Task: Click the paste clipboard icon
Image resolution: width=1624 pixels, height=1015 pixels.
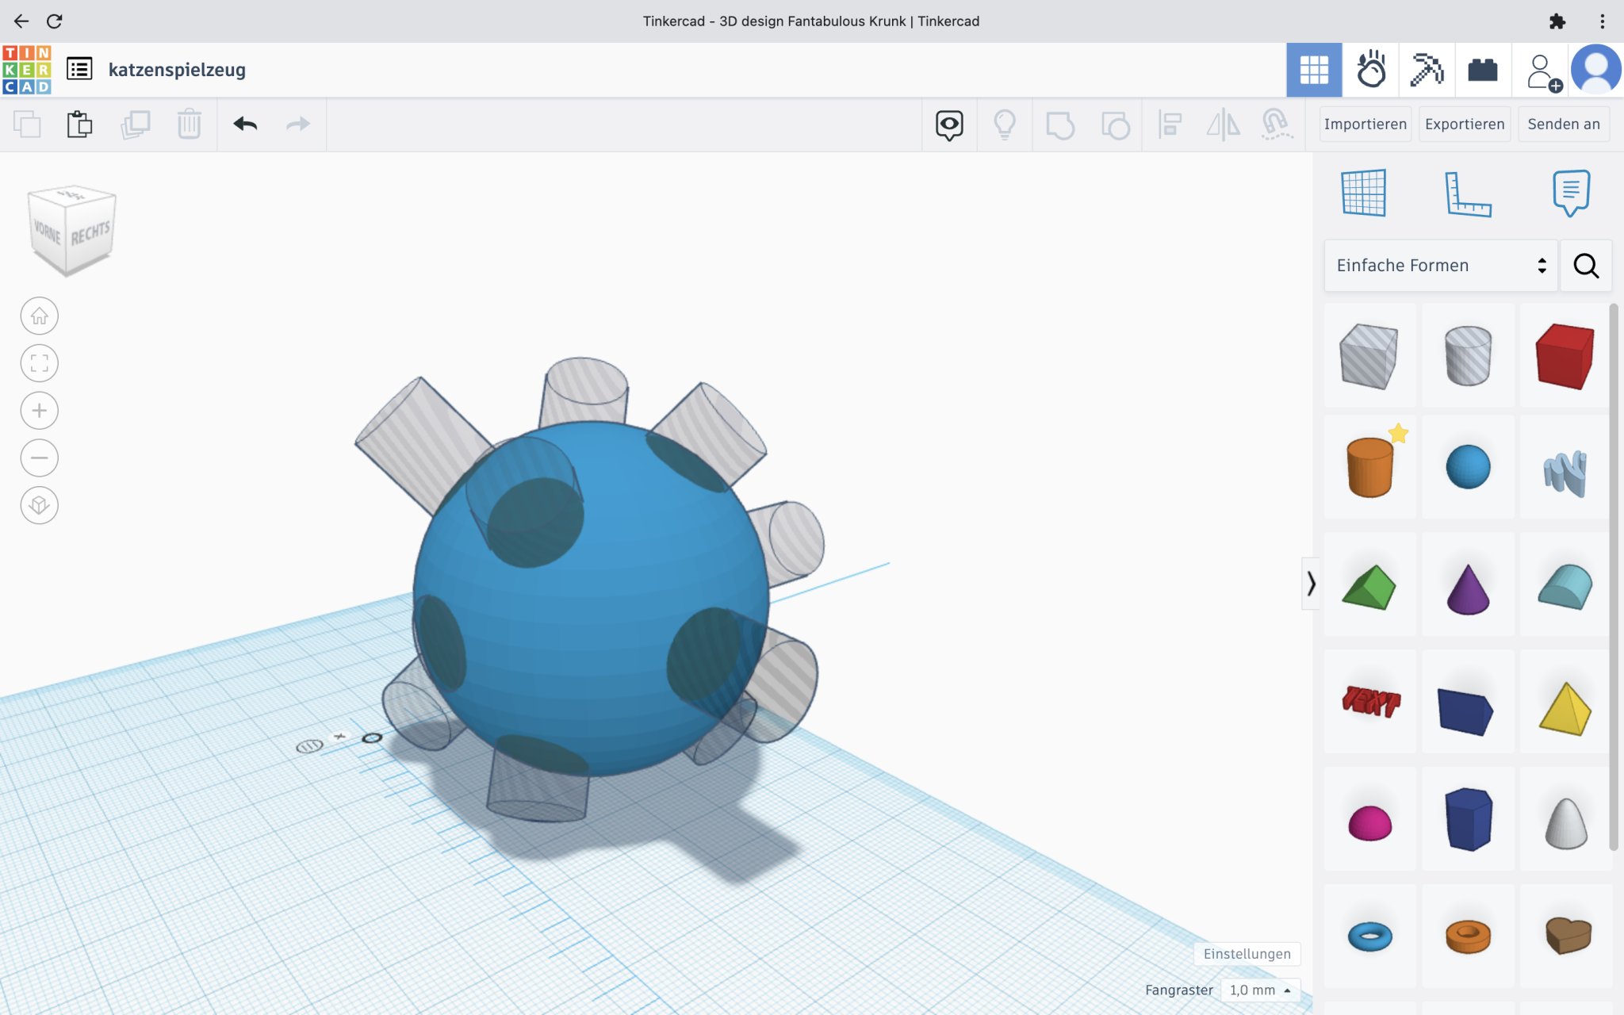Action: (79, 124)
